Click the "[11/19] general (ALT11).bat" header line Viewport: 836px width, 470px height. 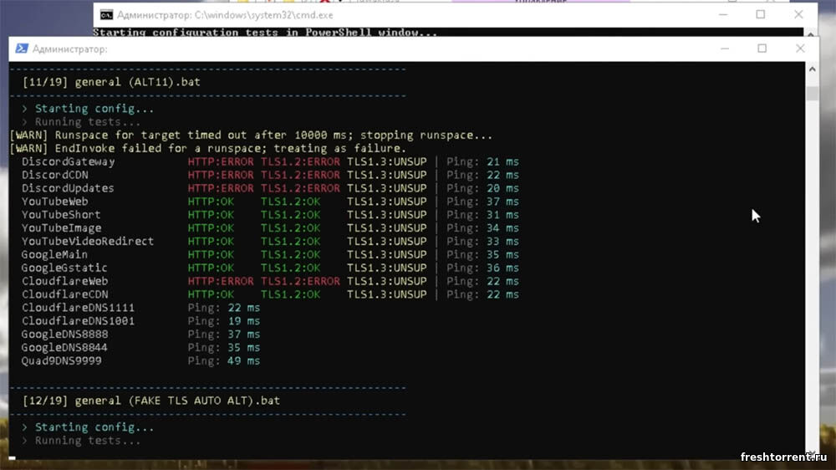tap(111, 82)
